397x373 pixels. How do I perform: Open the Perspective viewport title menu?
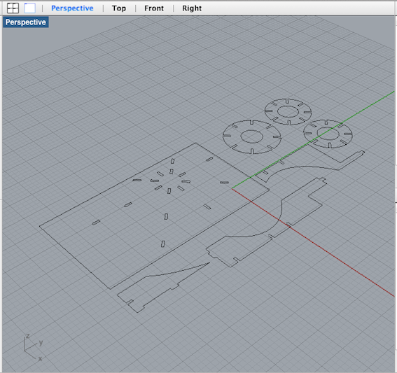[26, 22]
